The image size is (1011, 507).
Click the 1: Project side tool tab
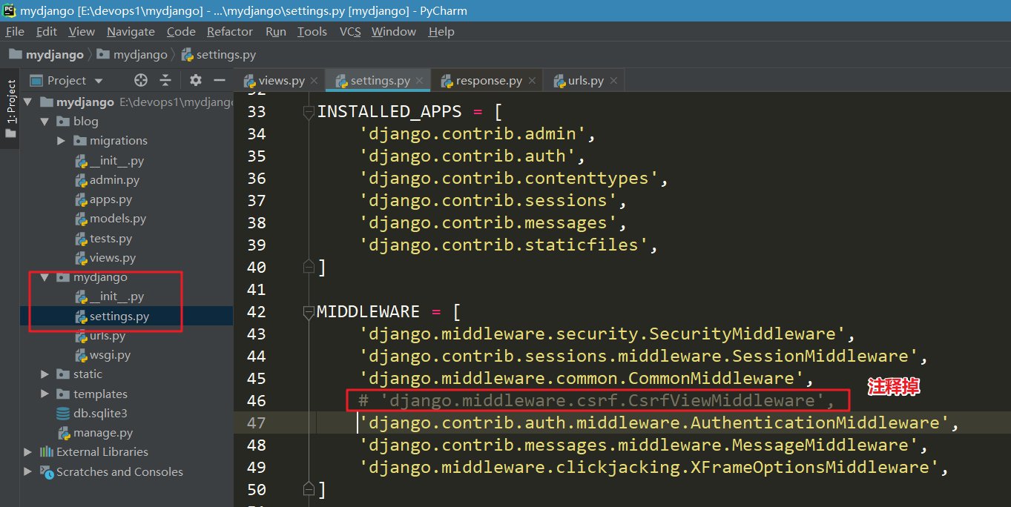click(10, 109)
